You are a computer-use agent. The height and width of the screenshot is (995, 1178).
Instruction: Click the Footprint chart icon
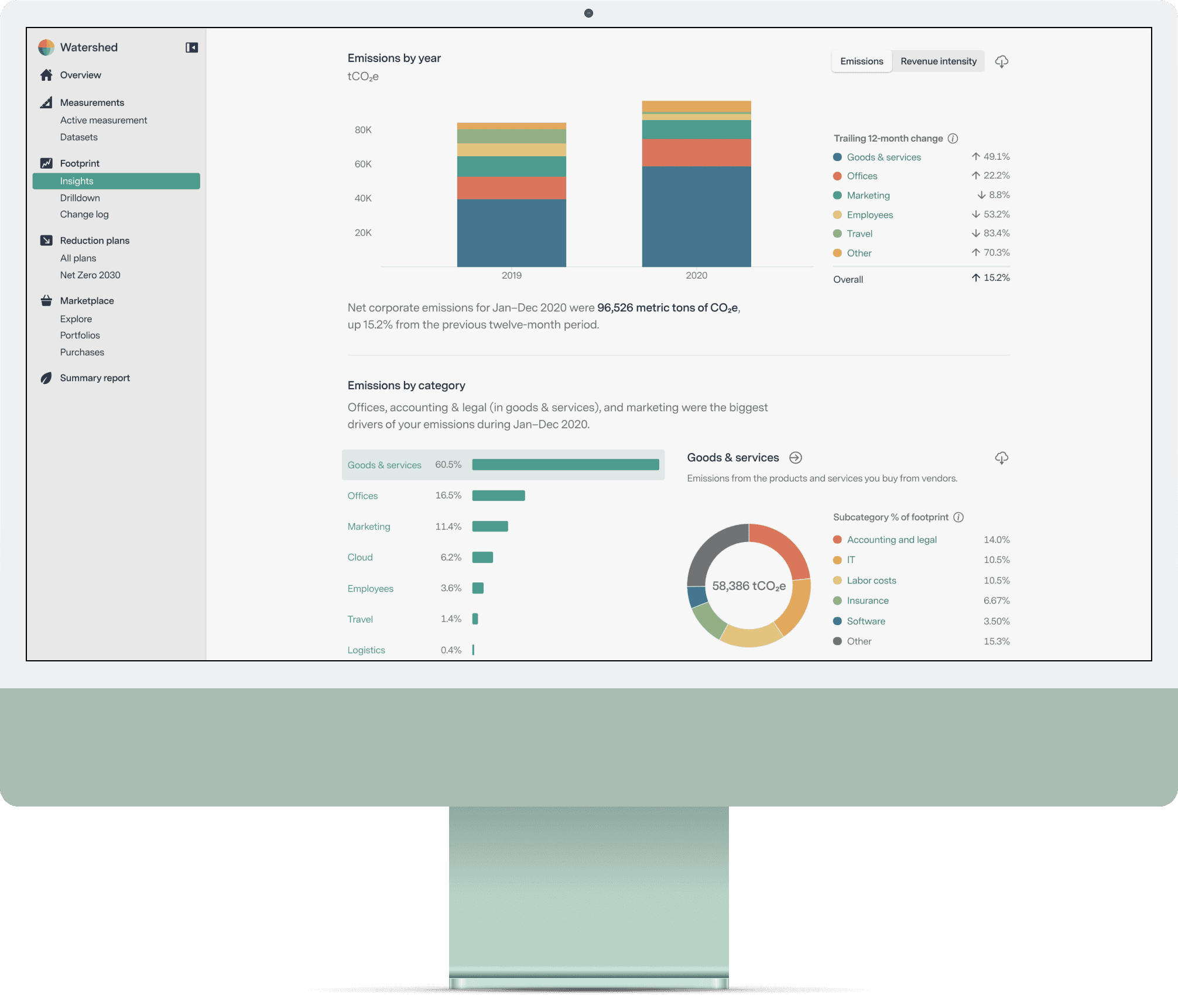click(46, 163)
